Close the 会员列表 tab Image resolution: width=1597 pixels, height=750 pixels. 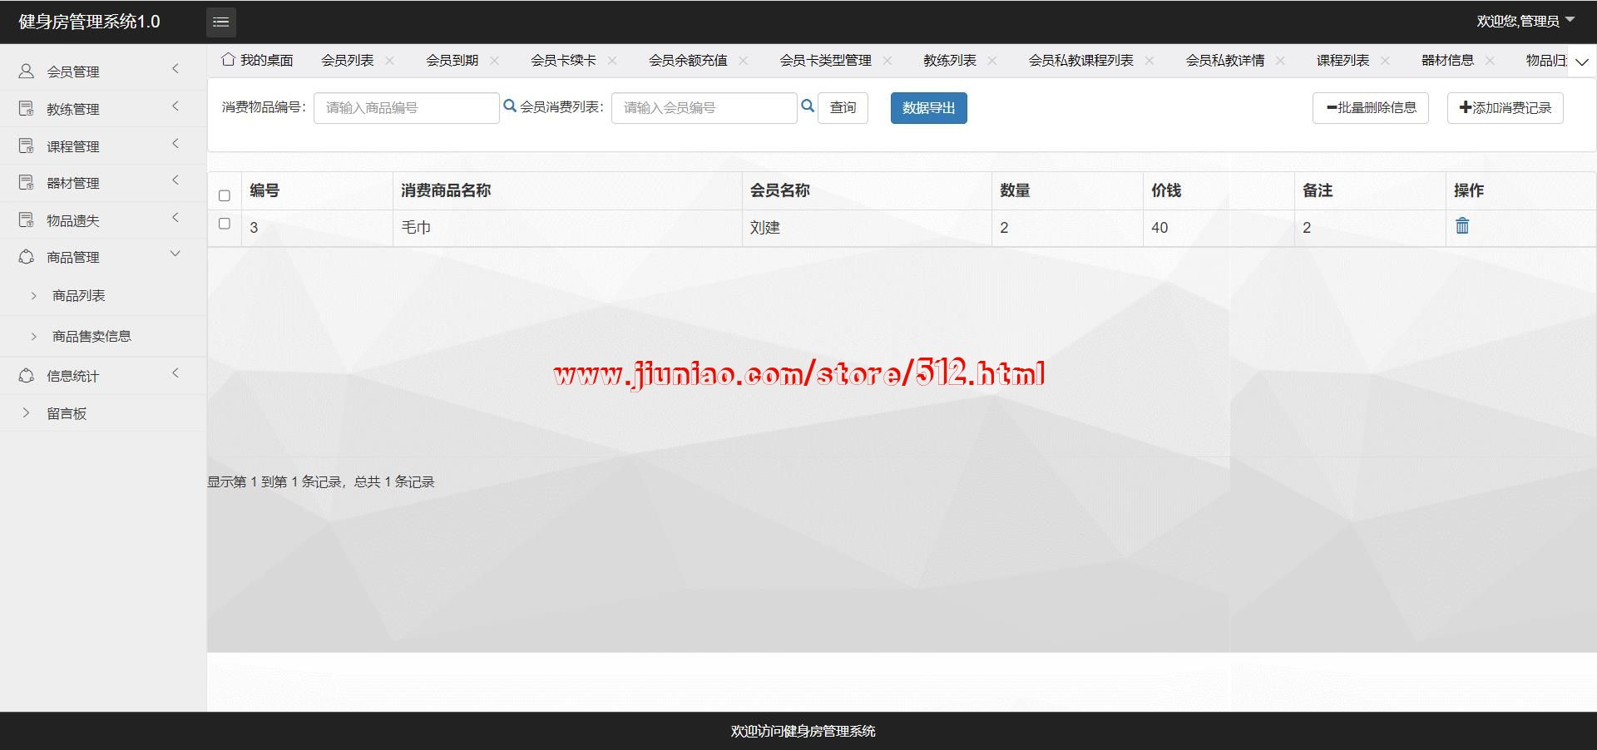[390, 61]
